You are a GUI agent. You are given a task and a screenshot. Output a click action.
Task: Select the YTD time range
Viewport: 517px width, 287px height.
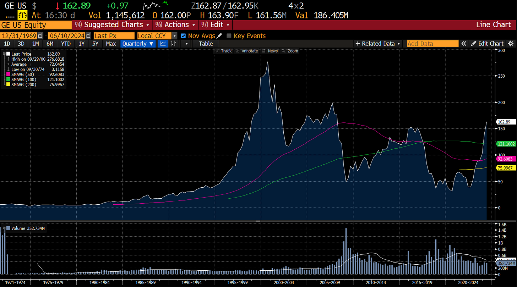(x=66, y=44)
